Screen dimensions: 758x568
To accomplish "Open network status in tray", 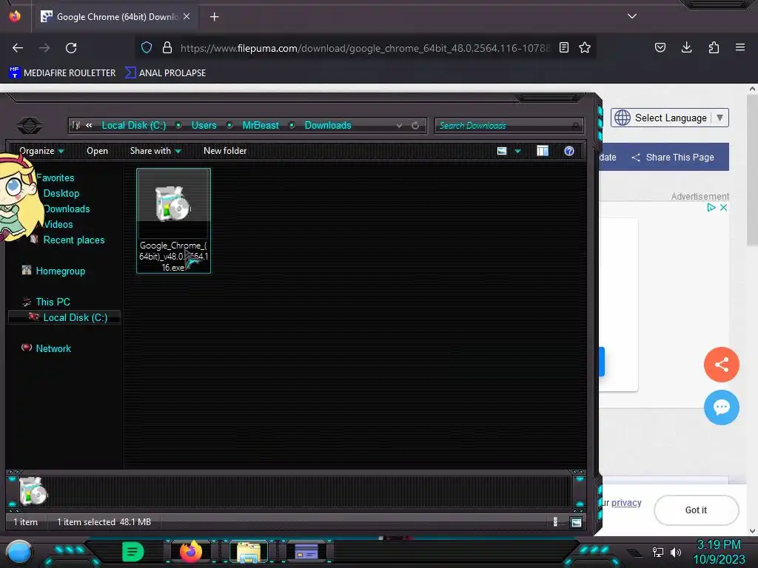I will coord(658,552).
